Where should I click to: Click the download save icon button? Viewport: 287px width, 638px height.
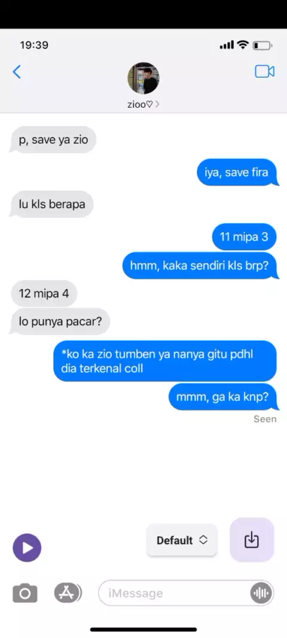tap(252, 540)
